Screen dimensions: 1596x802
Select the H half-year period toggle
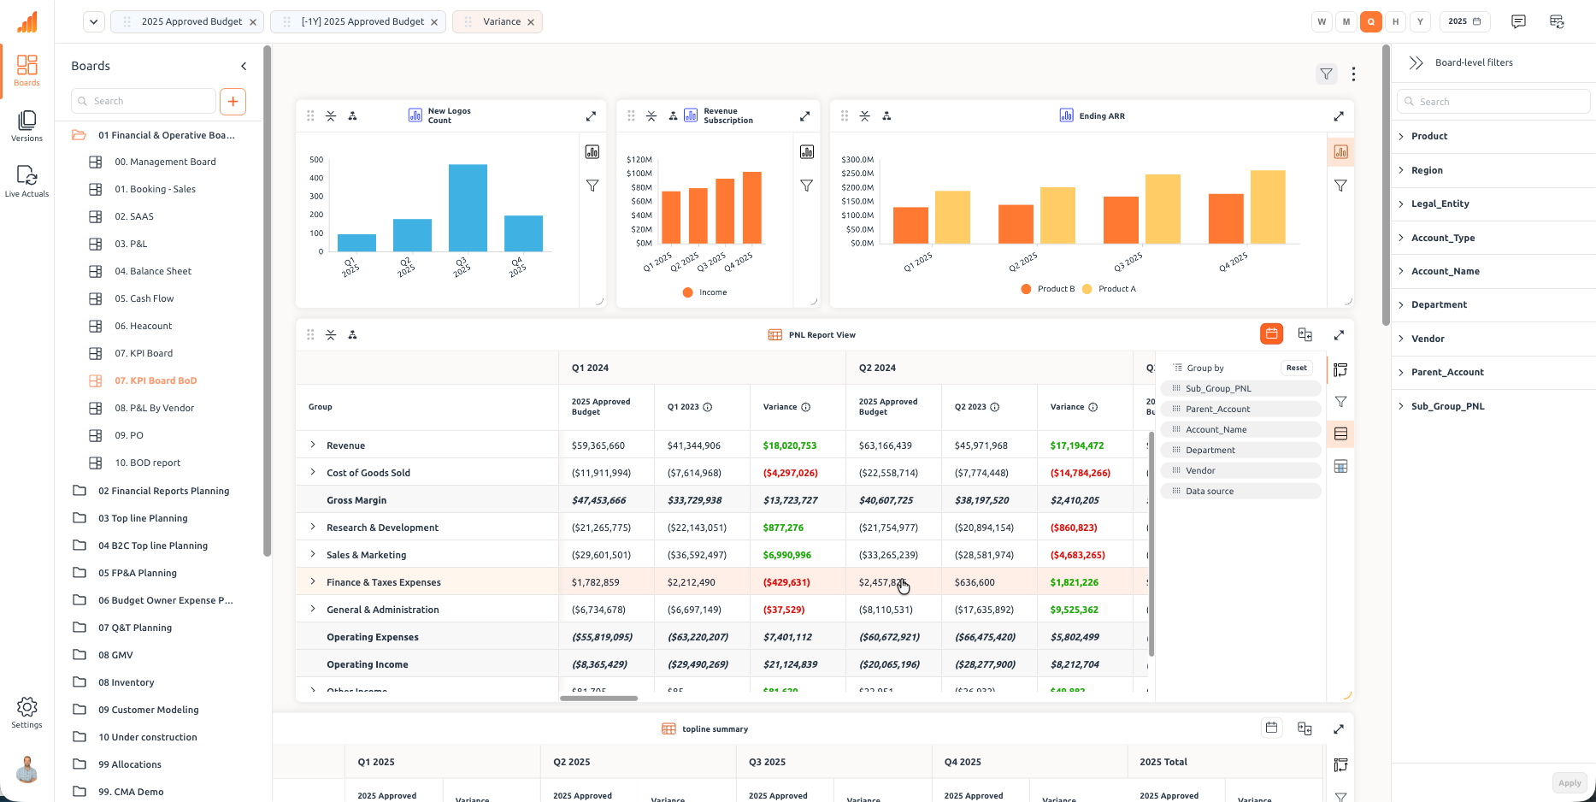[1395, 21]
